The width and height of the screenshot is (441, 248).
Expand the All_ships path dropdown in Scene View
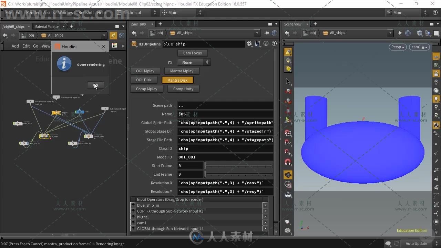(390, 33)
